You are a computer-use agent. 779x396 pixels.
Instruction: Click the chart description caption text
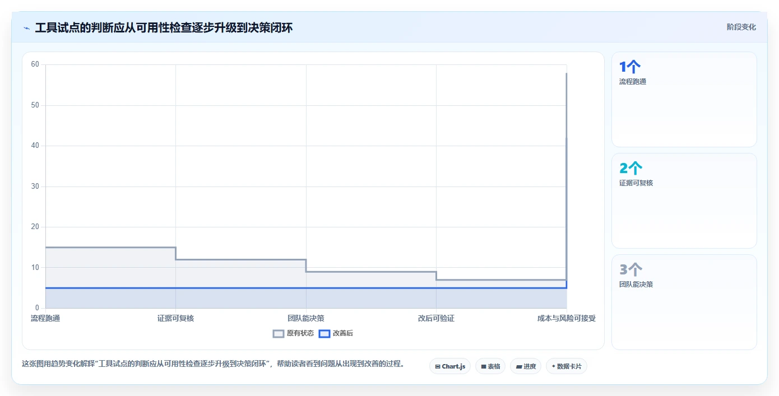point(213,364)
